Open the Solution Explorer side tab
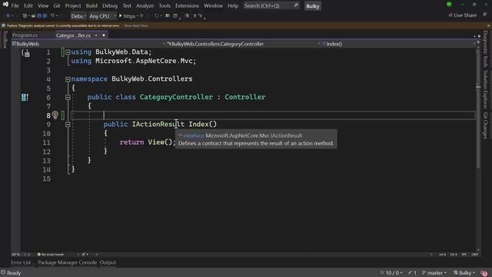Viewport: 492px width, 277px height. 485,89
